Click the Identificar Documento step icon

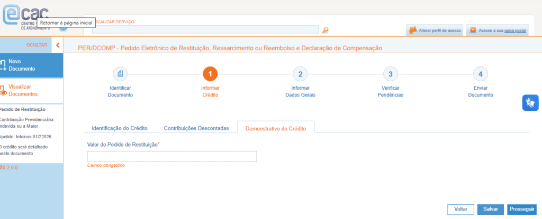[x=120, y=74]
